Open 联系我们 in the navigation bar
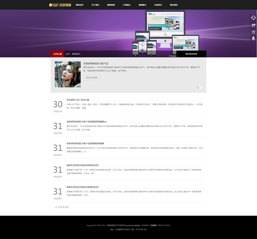Screen dimensions: 257x239 [174, 5]
